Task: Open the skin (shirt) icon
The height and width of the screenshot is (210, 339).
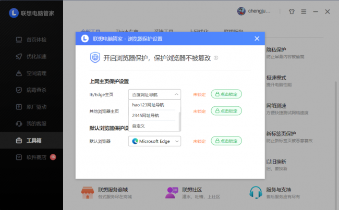Action: click(x=292, y=11)
